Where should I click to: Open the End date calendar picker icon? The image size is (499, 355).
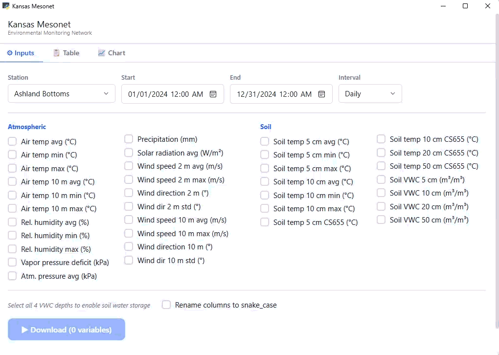[322, 94]
